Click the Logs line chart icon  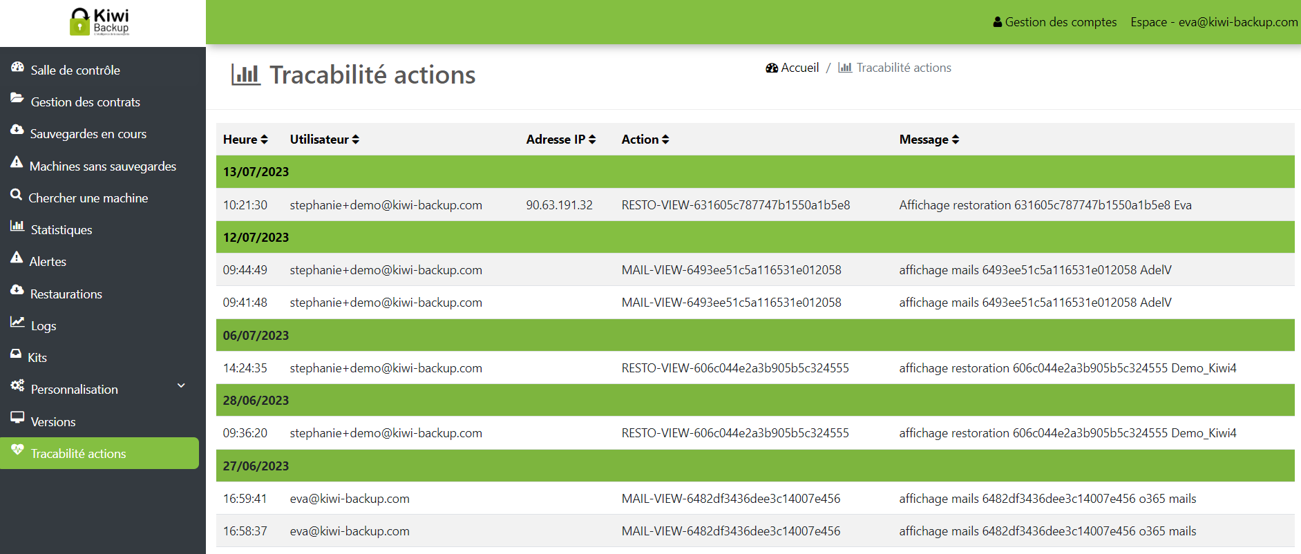17,323
